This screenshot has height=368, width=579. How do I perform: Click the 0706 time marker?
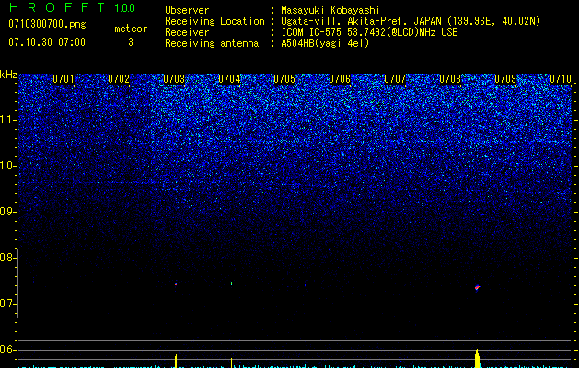click(x=340, y=79)
